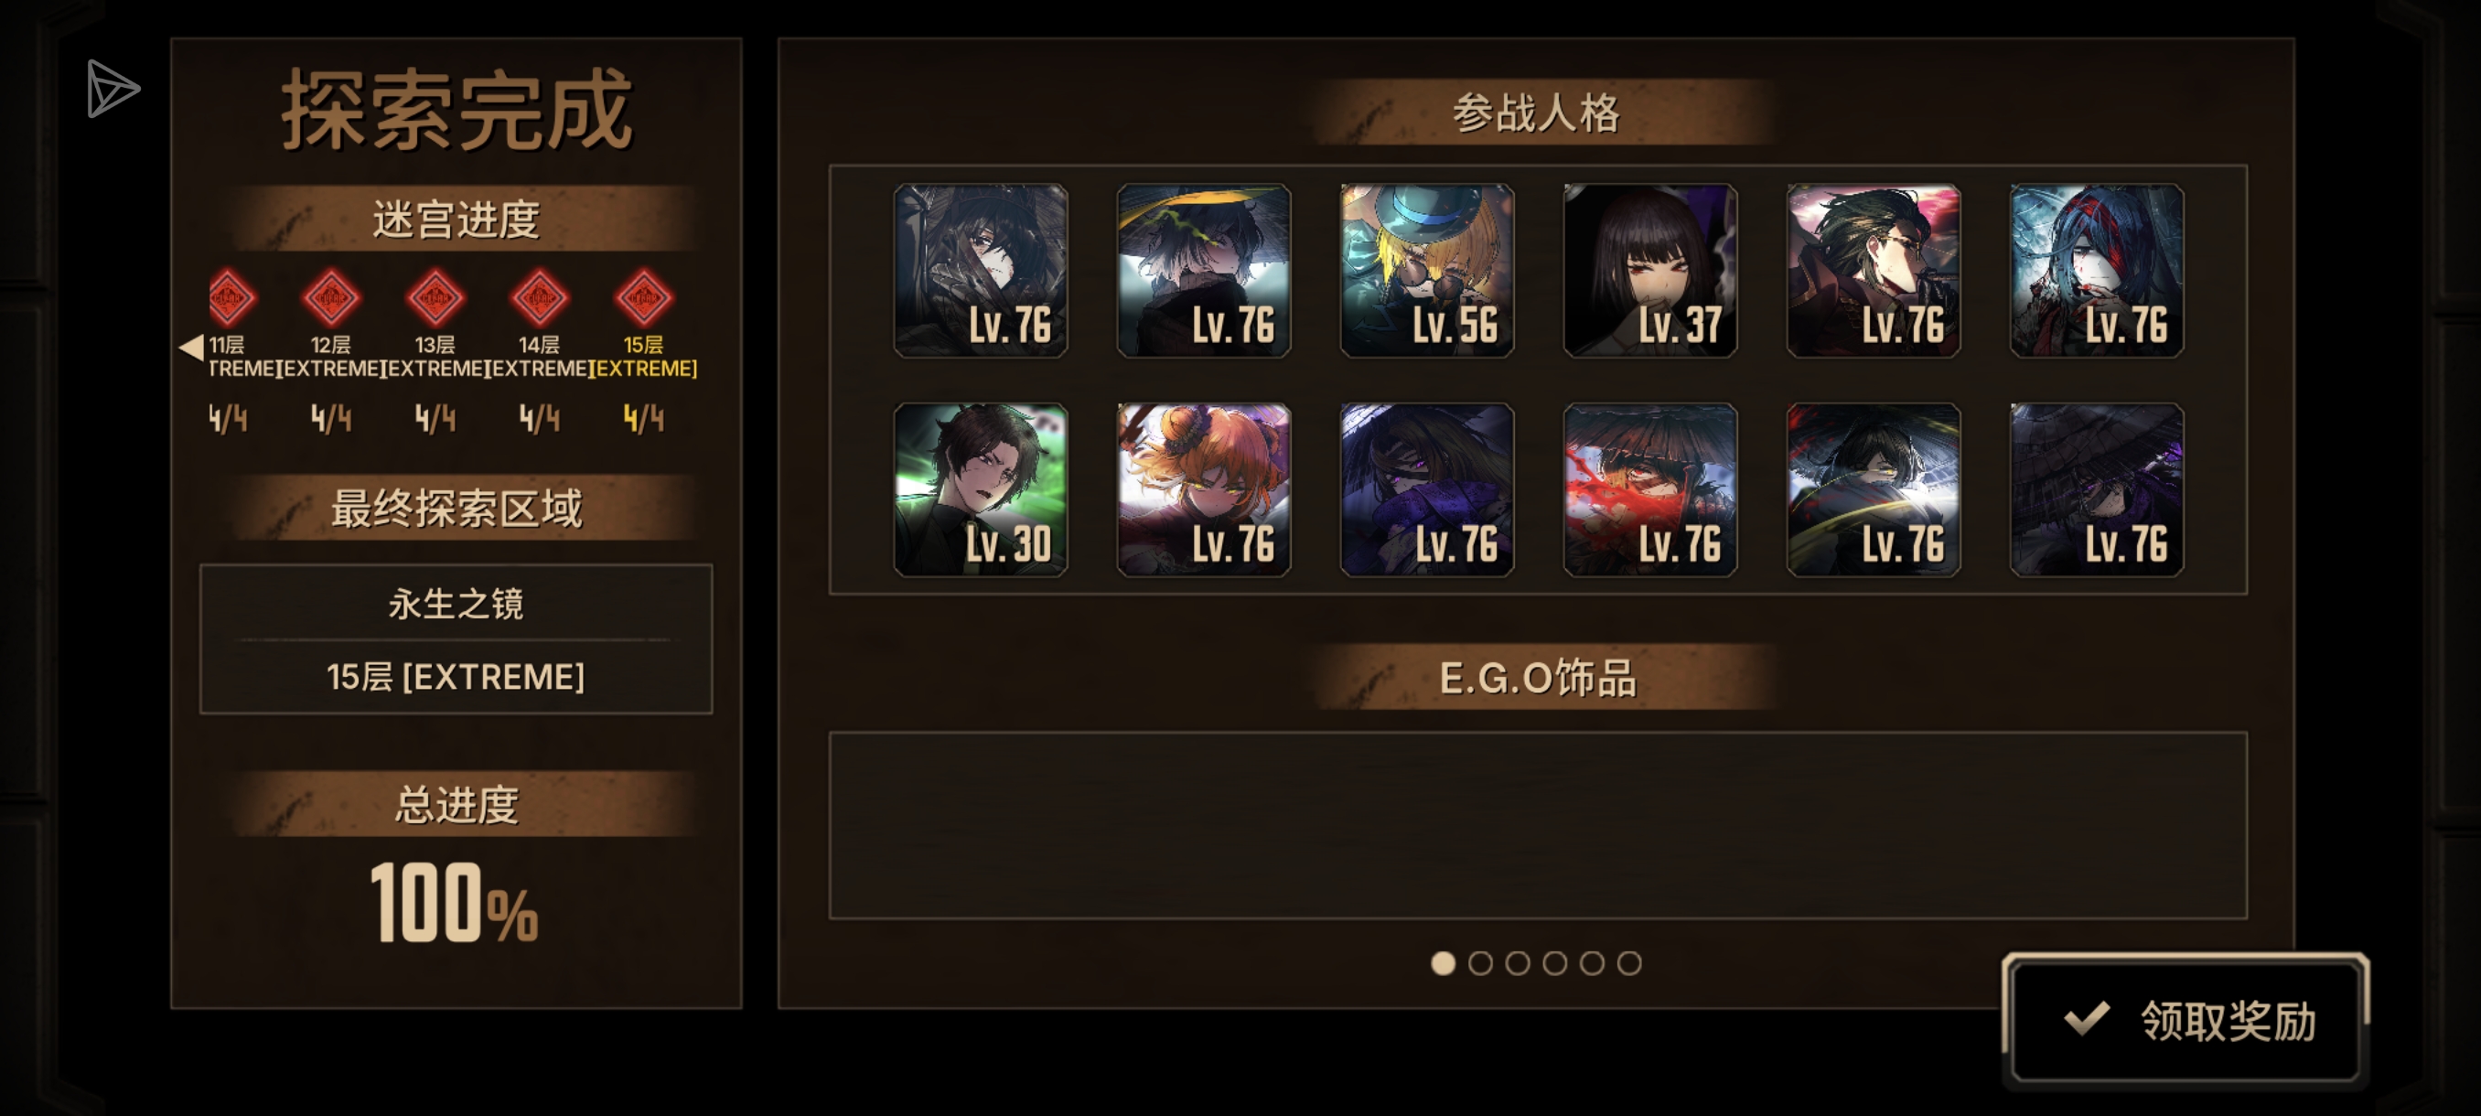Tap the share arrow icon at top left
Image resolution: width=2481 pixels, height=1116 pixels.
click(113, 89)
